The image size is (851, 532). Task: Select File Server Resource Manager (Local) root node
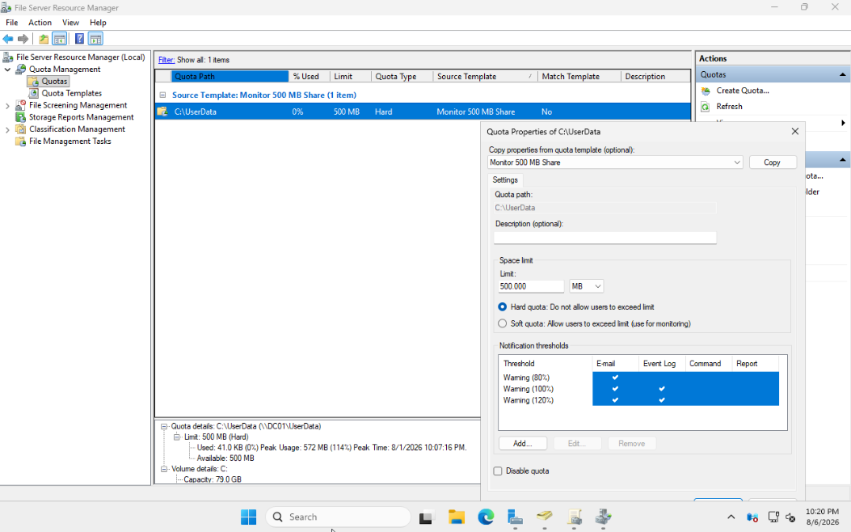coord(80,57)
